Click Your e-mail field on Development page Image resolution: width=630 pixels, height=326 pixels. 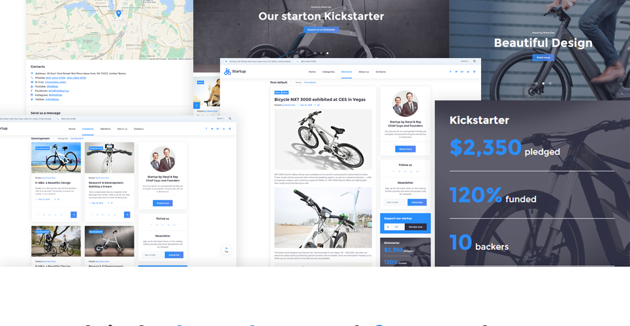click(153, 255)
